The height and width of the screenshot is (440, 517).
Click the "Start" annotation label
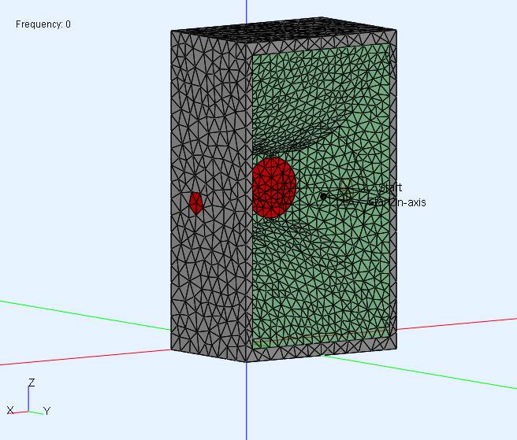[391, 187]
